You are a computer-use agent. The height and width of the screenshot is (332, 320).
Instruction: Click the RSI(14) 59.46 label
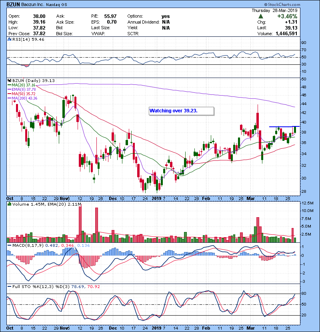(28, 39)
